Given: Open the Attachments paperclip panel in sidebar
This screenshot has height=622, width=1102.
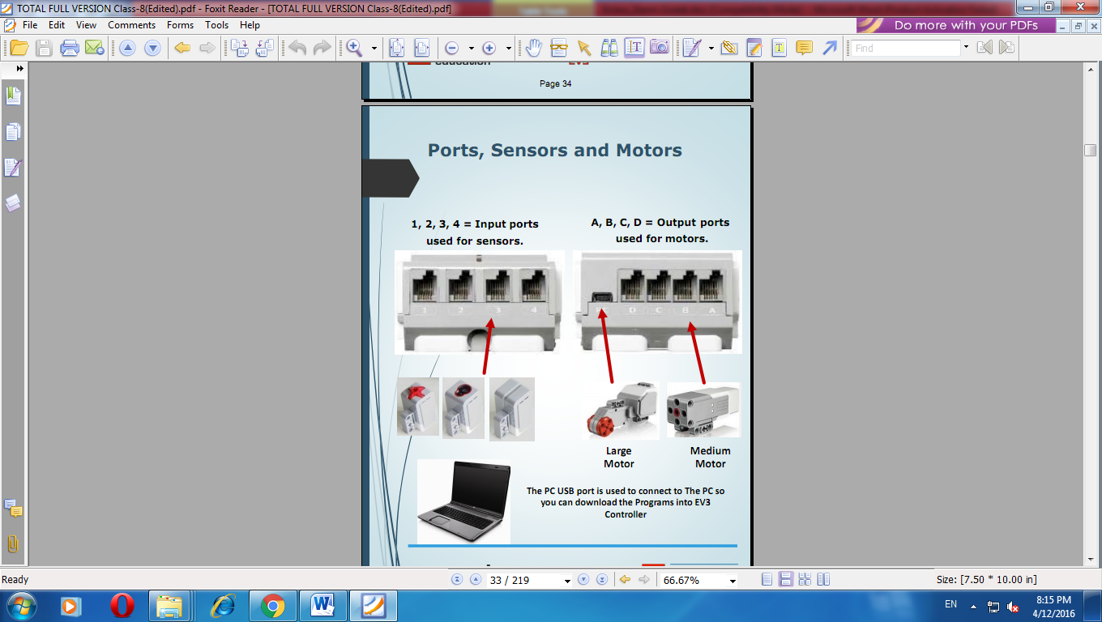Looking at the screenshot, I should [13, 543].
